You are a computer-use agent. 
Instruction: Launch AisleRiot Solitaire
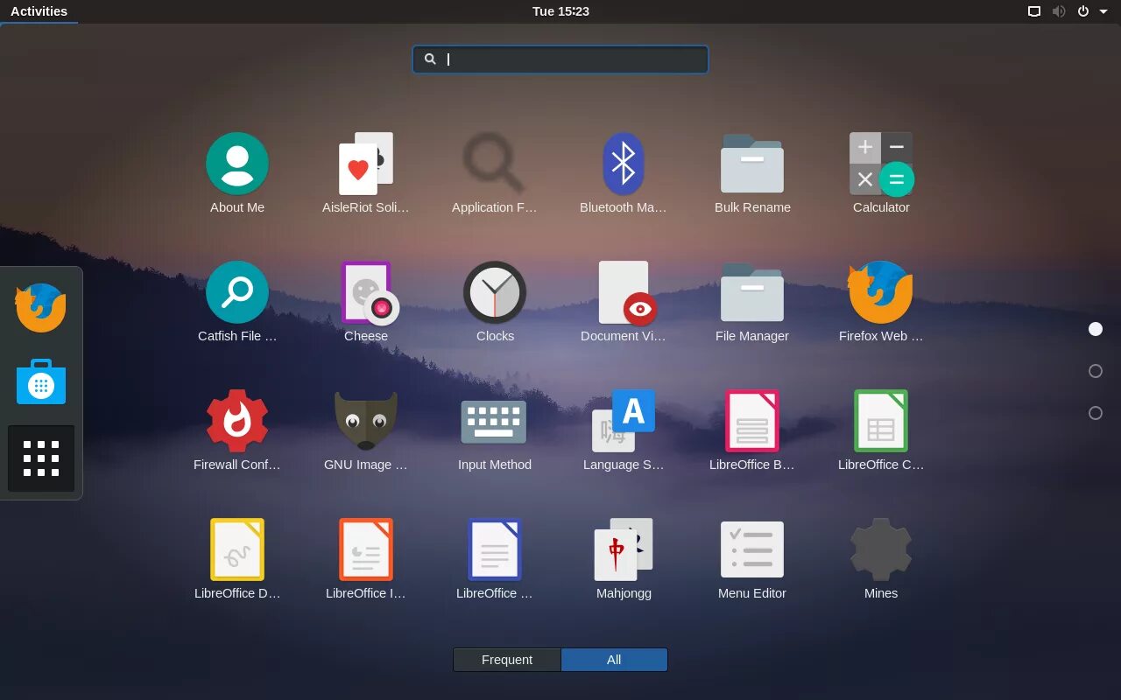[x=366, y=173]
